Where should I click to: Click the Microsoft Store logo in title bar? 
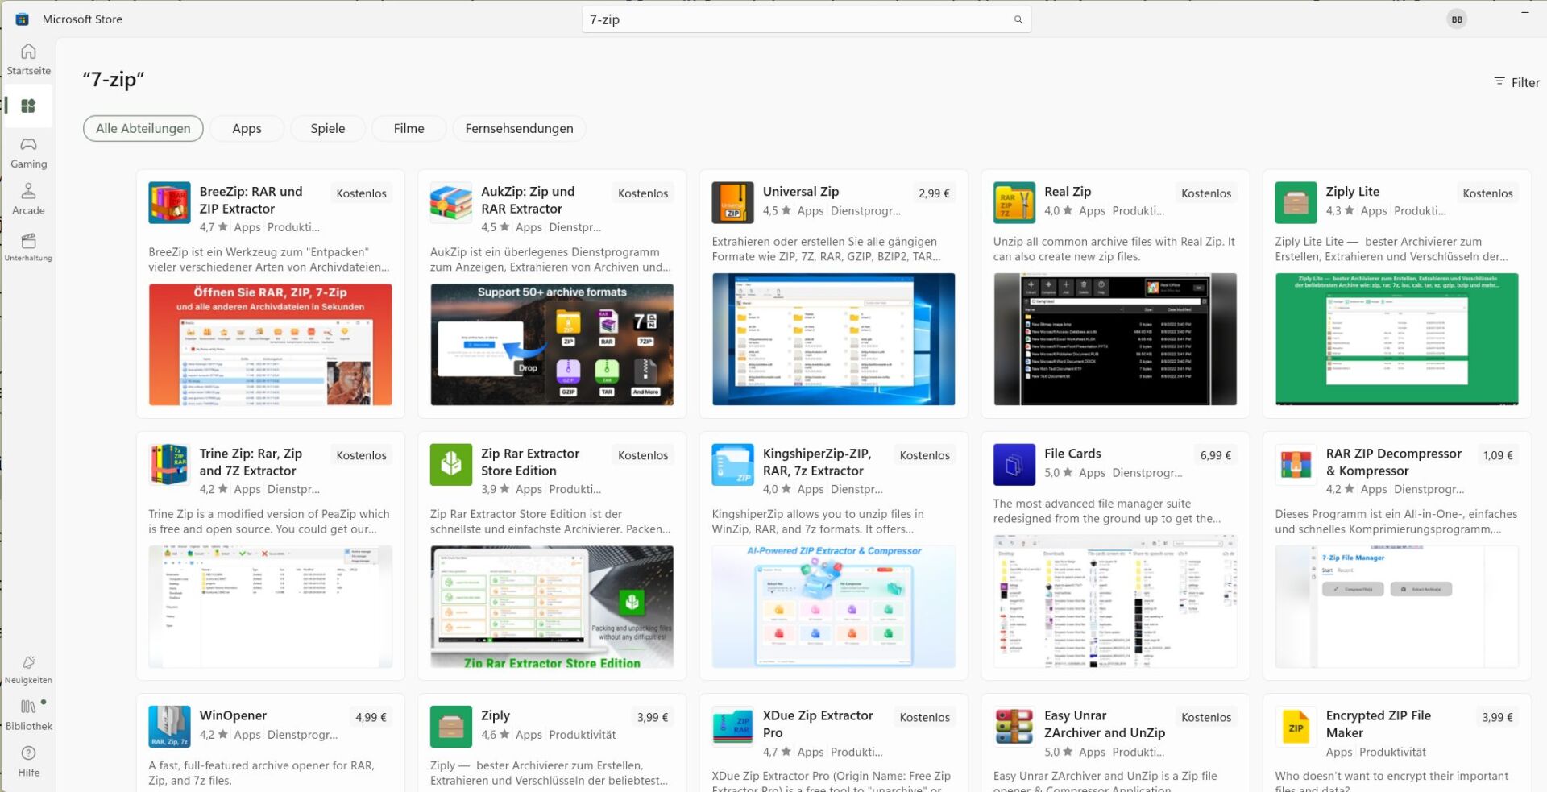22,19
